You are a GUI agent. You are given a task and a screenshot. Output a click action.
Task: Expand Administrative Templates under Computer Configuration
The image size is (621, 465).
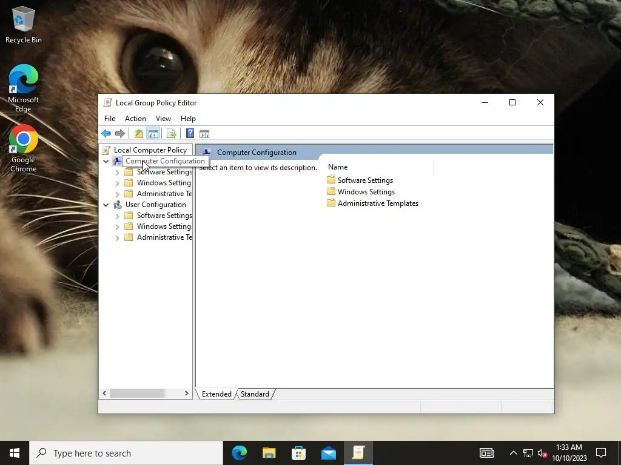(117, 194)
